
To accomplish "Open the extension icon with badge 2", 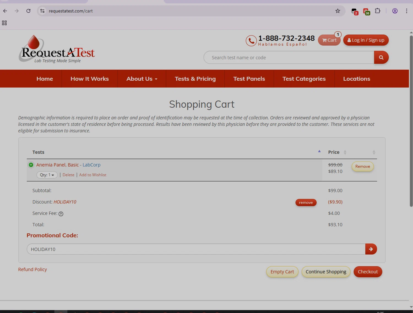I will tap(355, 11).
